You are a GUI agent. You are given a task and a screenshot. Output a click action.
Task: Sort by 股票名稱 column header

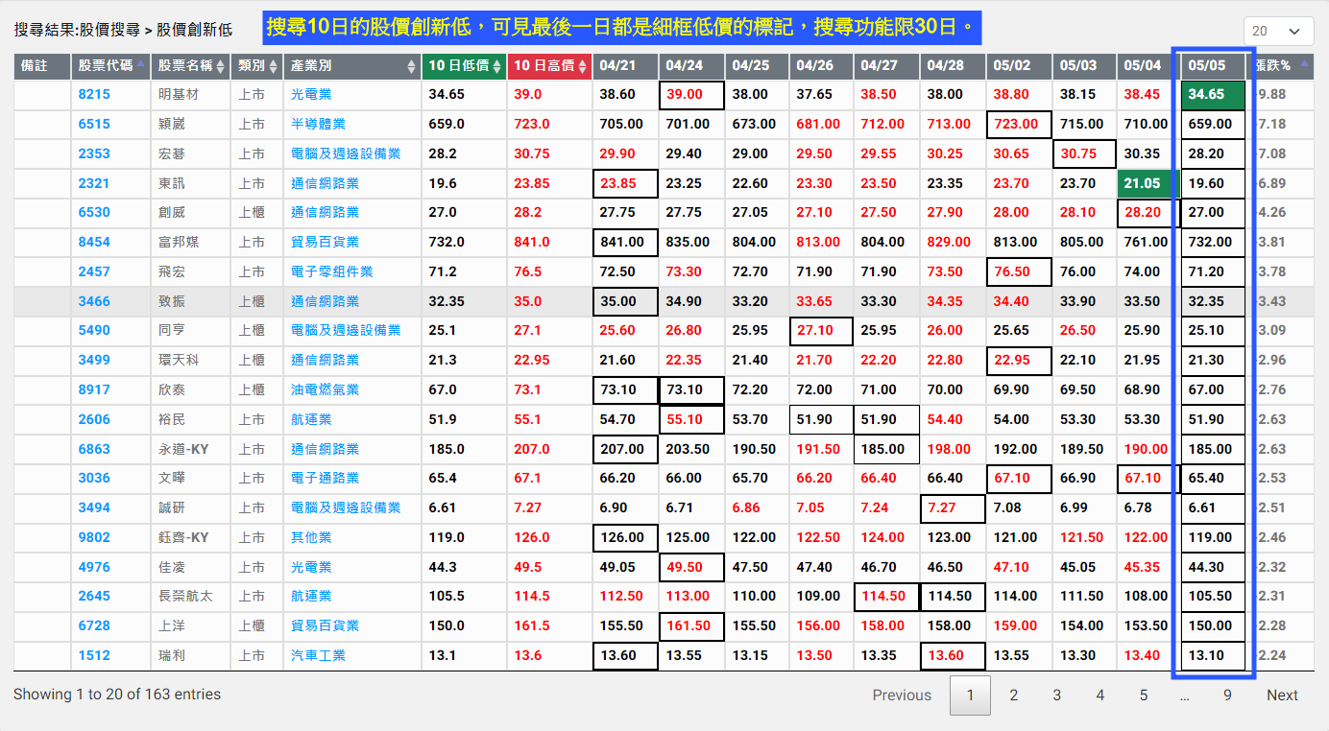191,66
